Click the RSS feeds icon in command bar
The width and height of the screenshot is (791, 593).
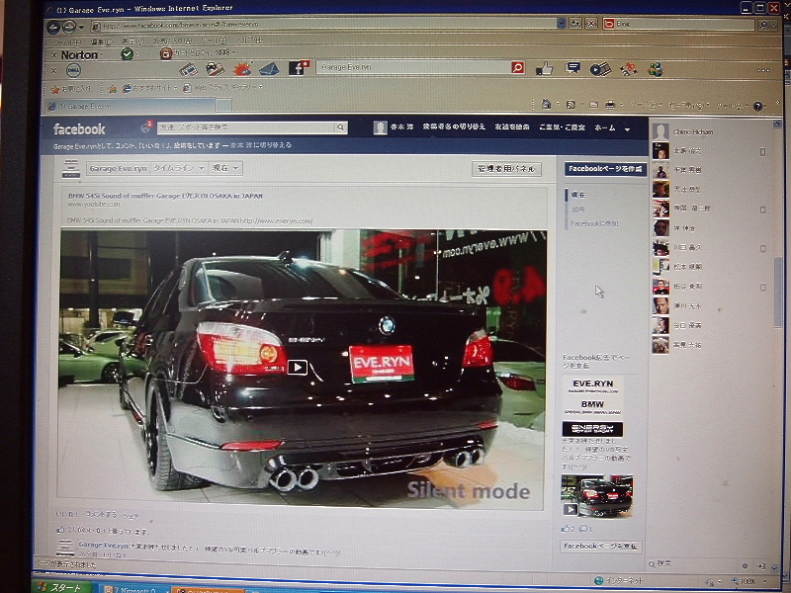click(571, 105)
